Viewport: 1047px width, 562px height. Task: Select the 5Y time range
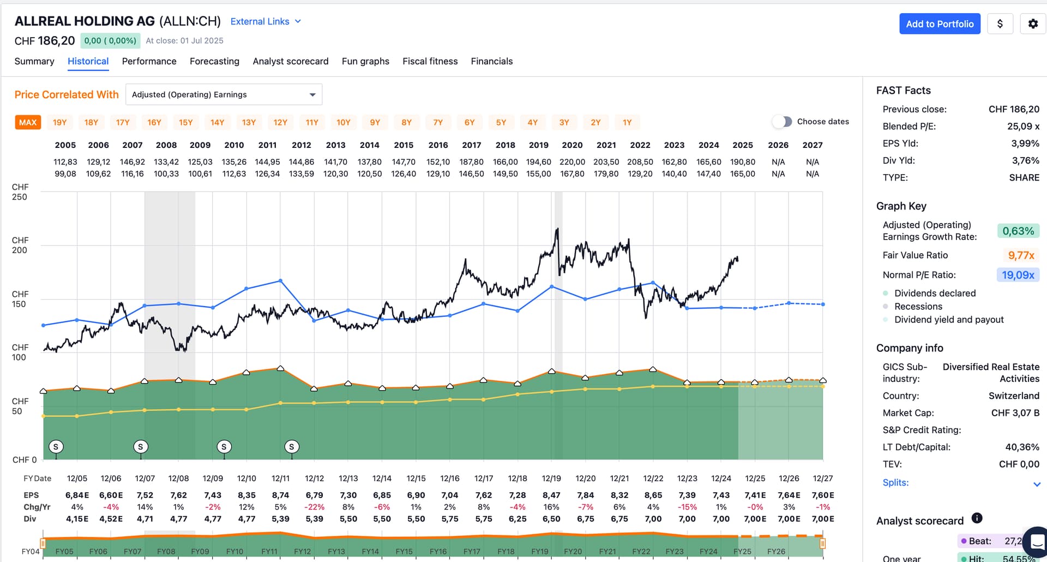click(x=501, y=122)
